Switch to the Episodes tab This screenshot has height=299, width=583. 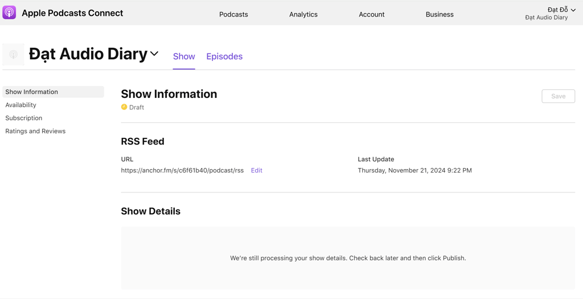[x=224, y=56]
